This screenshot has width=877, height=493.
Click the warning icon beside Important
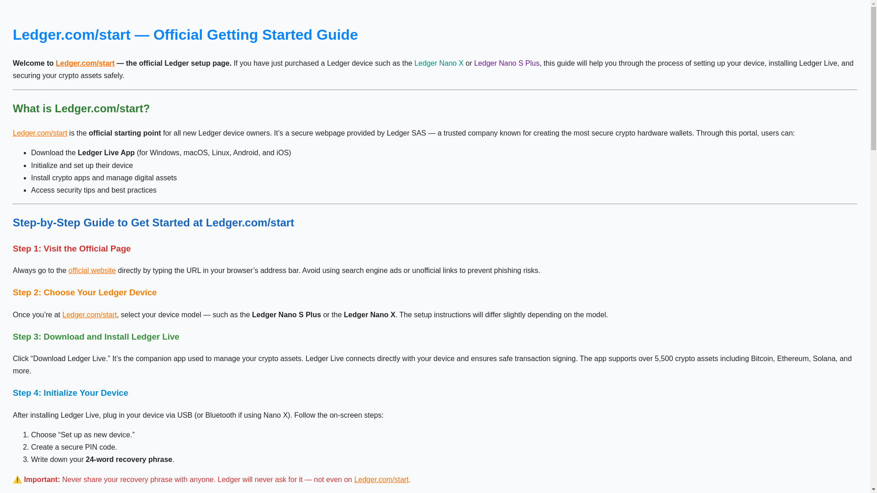click(x=17, y=479)
